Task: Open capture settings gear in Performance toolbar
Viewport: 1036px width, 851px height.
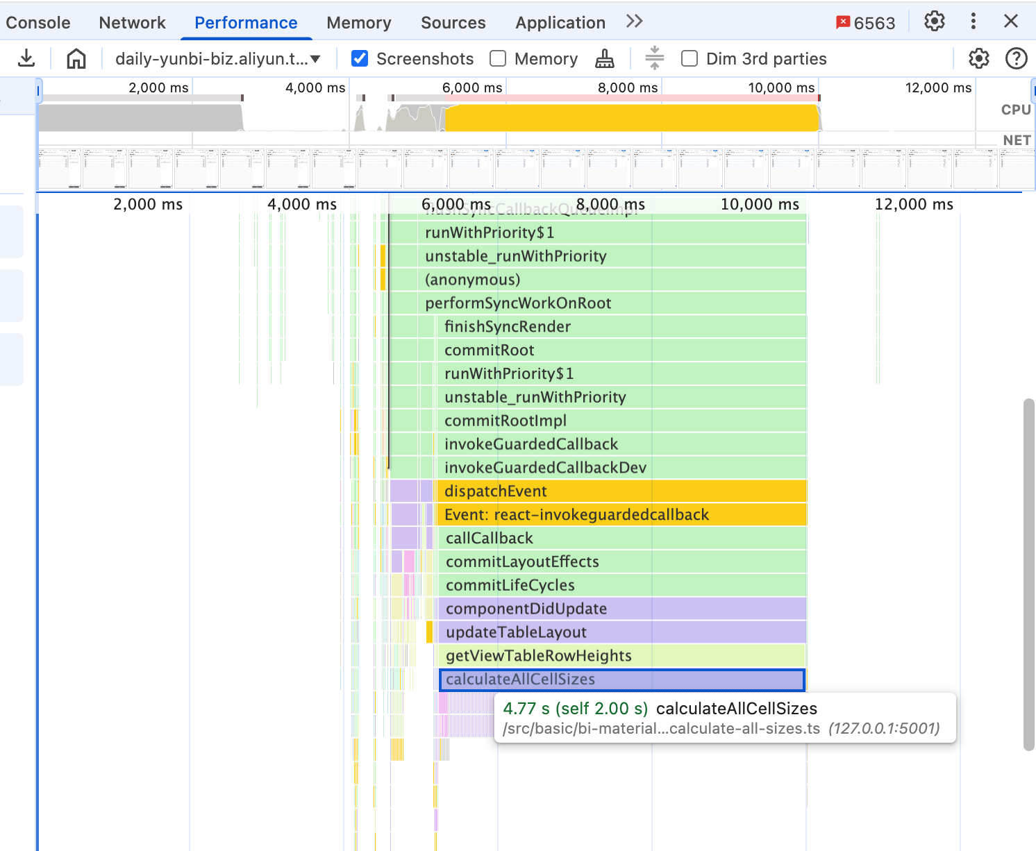Action: (x=979, y=58)
